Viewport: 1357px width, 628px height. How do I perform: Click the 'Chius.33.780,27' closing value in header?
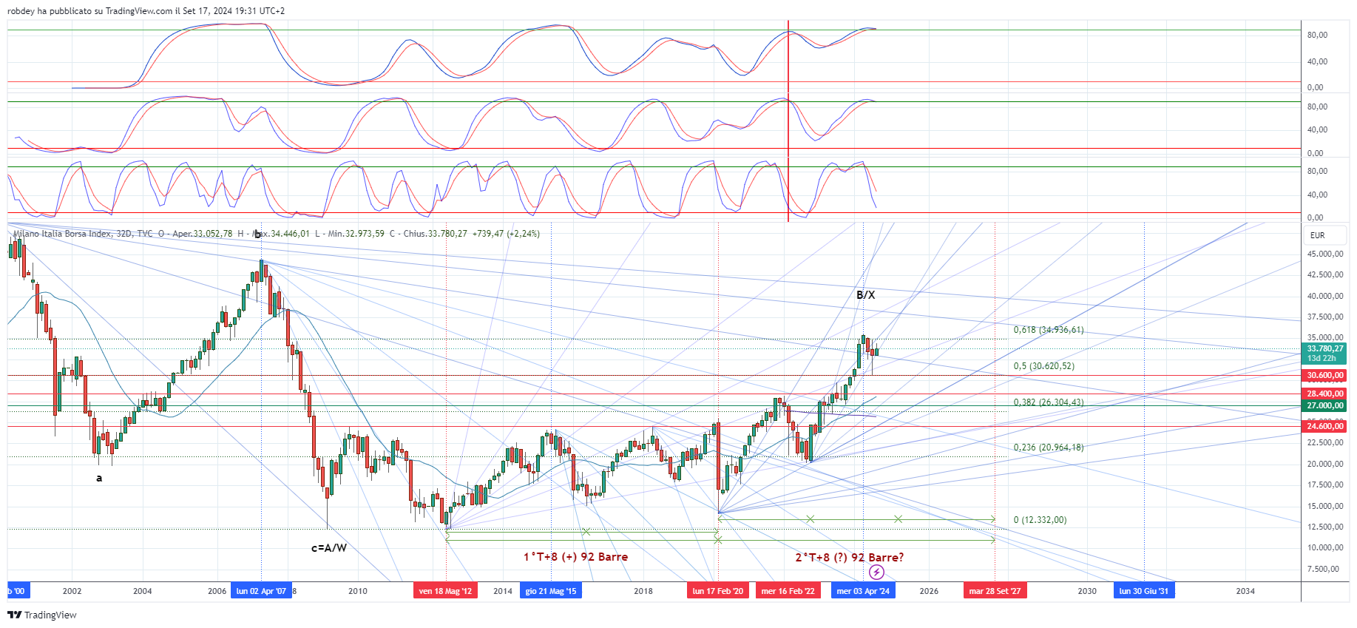[x=436, y=234]
